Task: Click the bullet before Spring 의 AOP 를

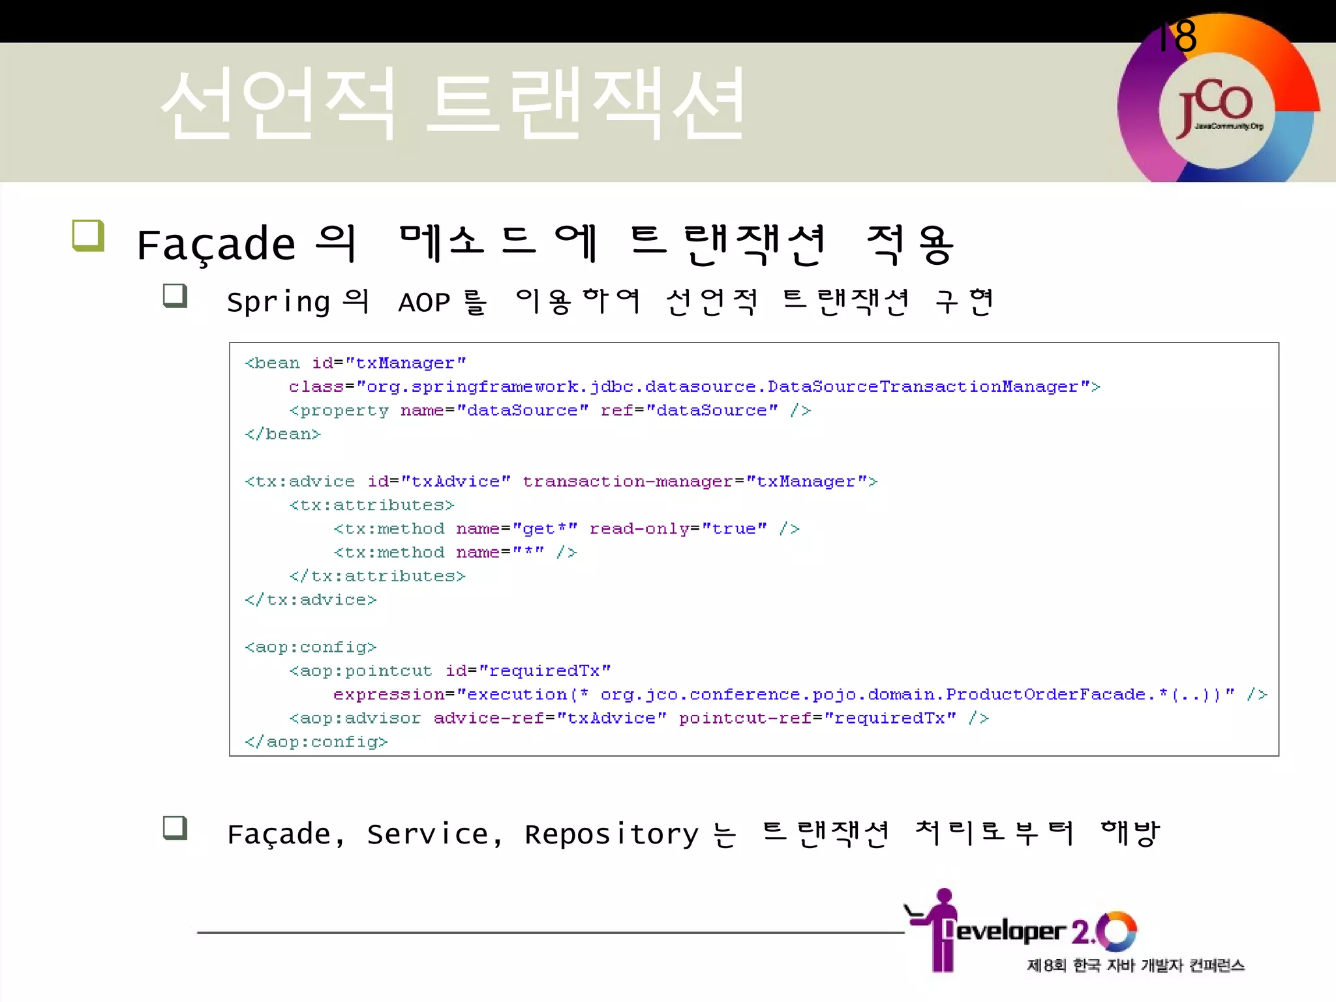Action: click(x=175, y=296)
